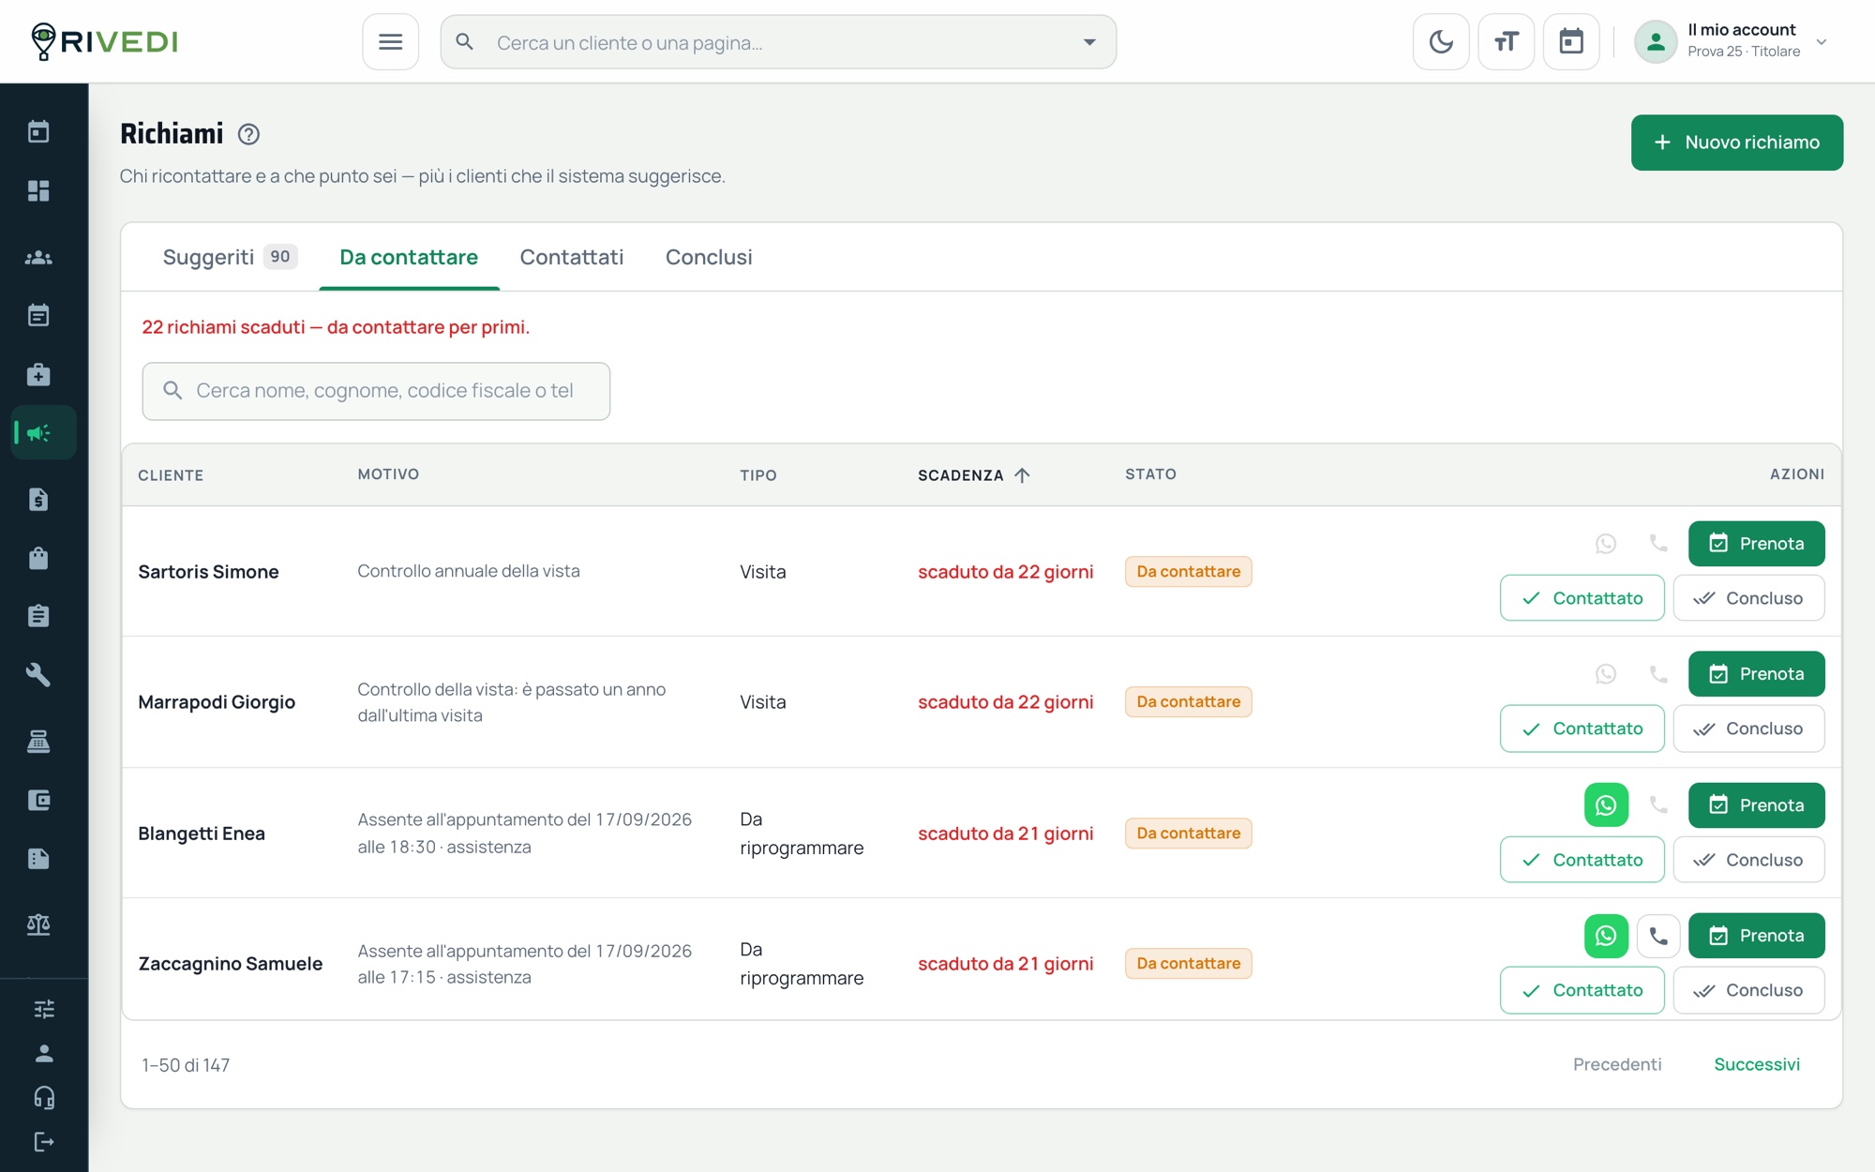Open the Richiami help question icon

coord(248,134)
